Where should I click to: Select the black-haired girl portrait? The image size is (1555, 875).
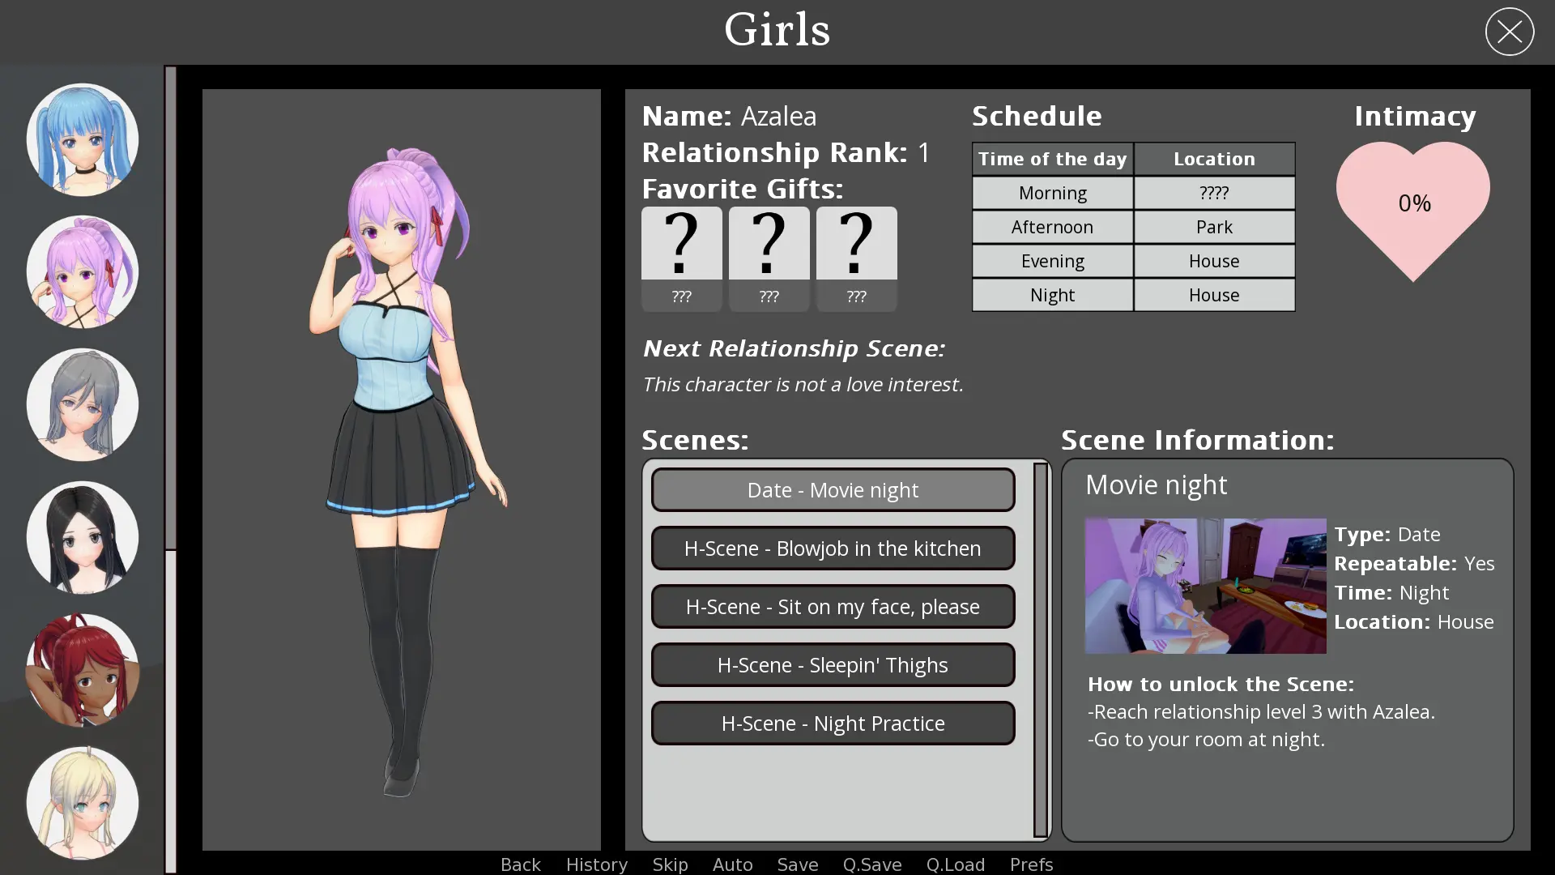click(x=82, y=538)
